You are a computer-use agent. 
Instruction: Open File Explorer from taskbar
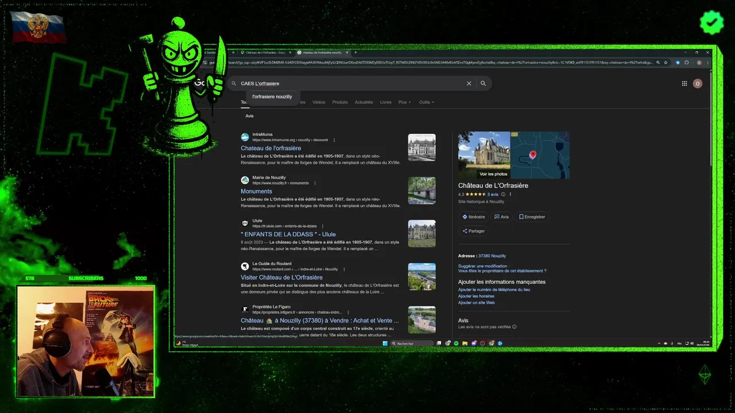coord(465,343)
